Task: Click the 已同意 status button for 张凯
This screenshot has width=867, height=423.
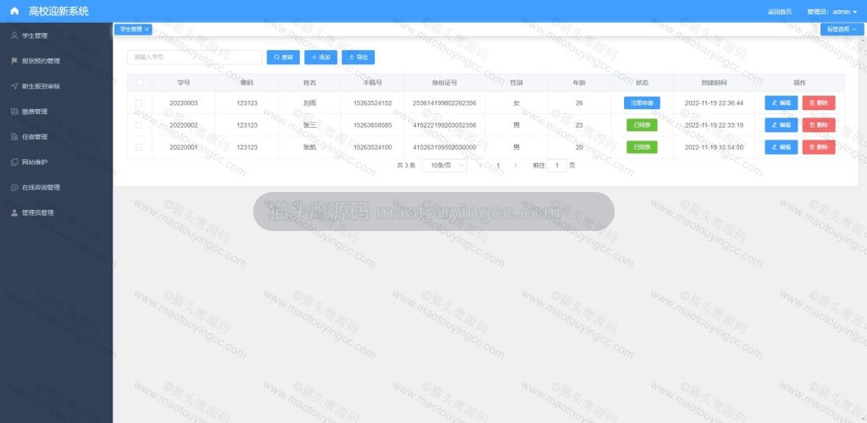Action: click(x=642, y=147)
